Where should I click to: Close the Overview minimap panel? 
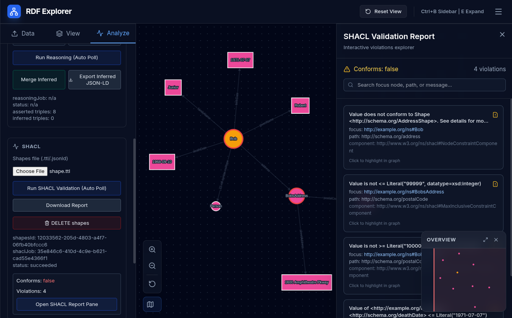[496, 240]
